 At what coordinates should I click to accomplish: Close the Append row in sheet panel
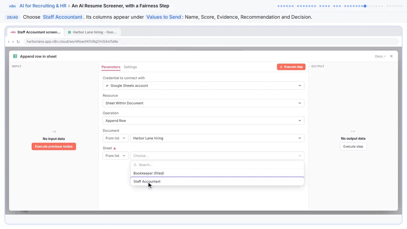click(391, 56)
